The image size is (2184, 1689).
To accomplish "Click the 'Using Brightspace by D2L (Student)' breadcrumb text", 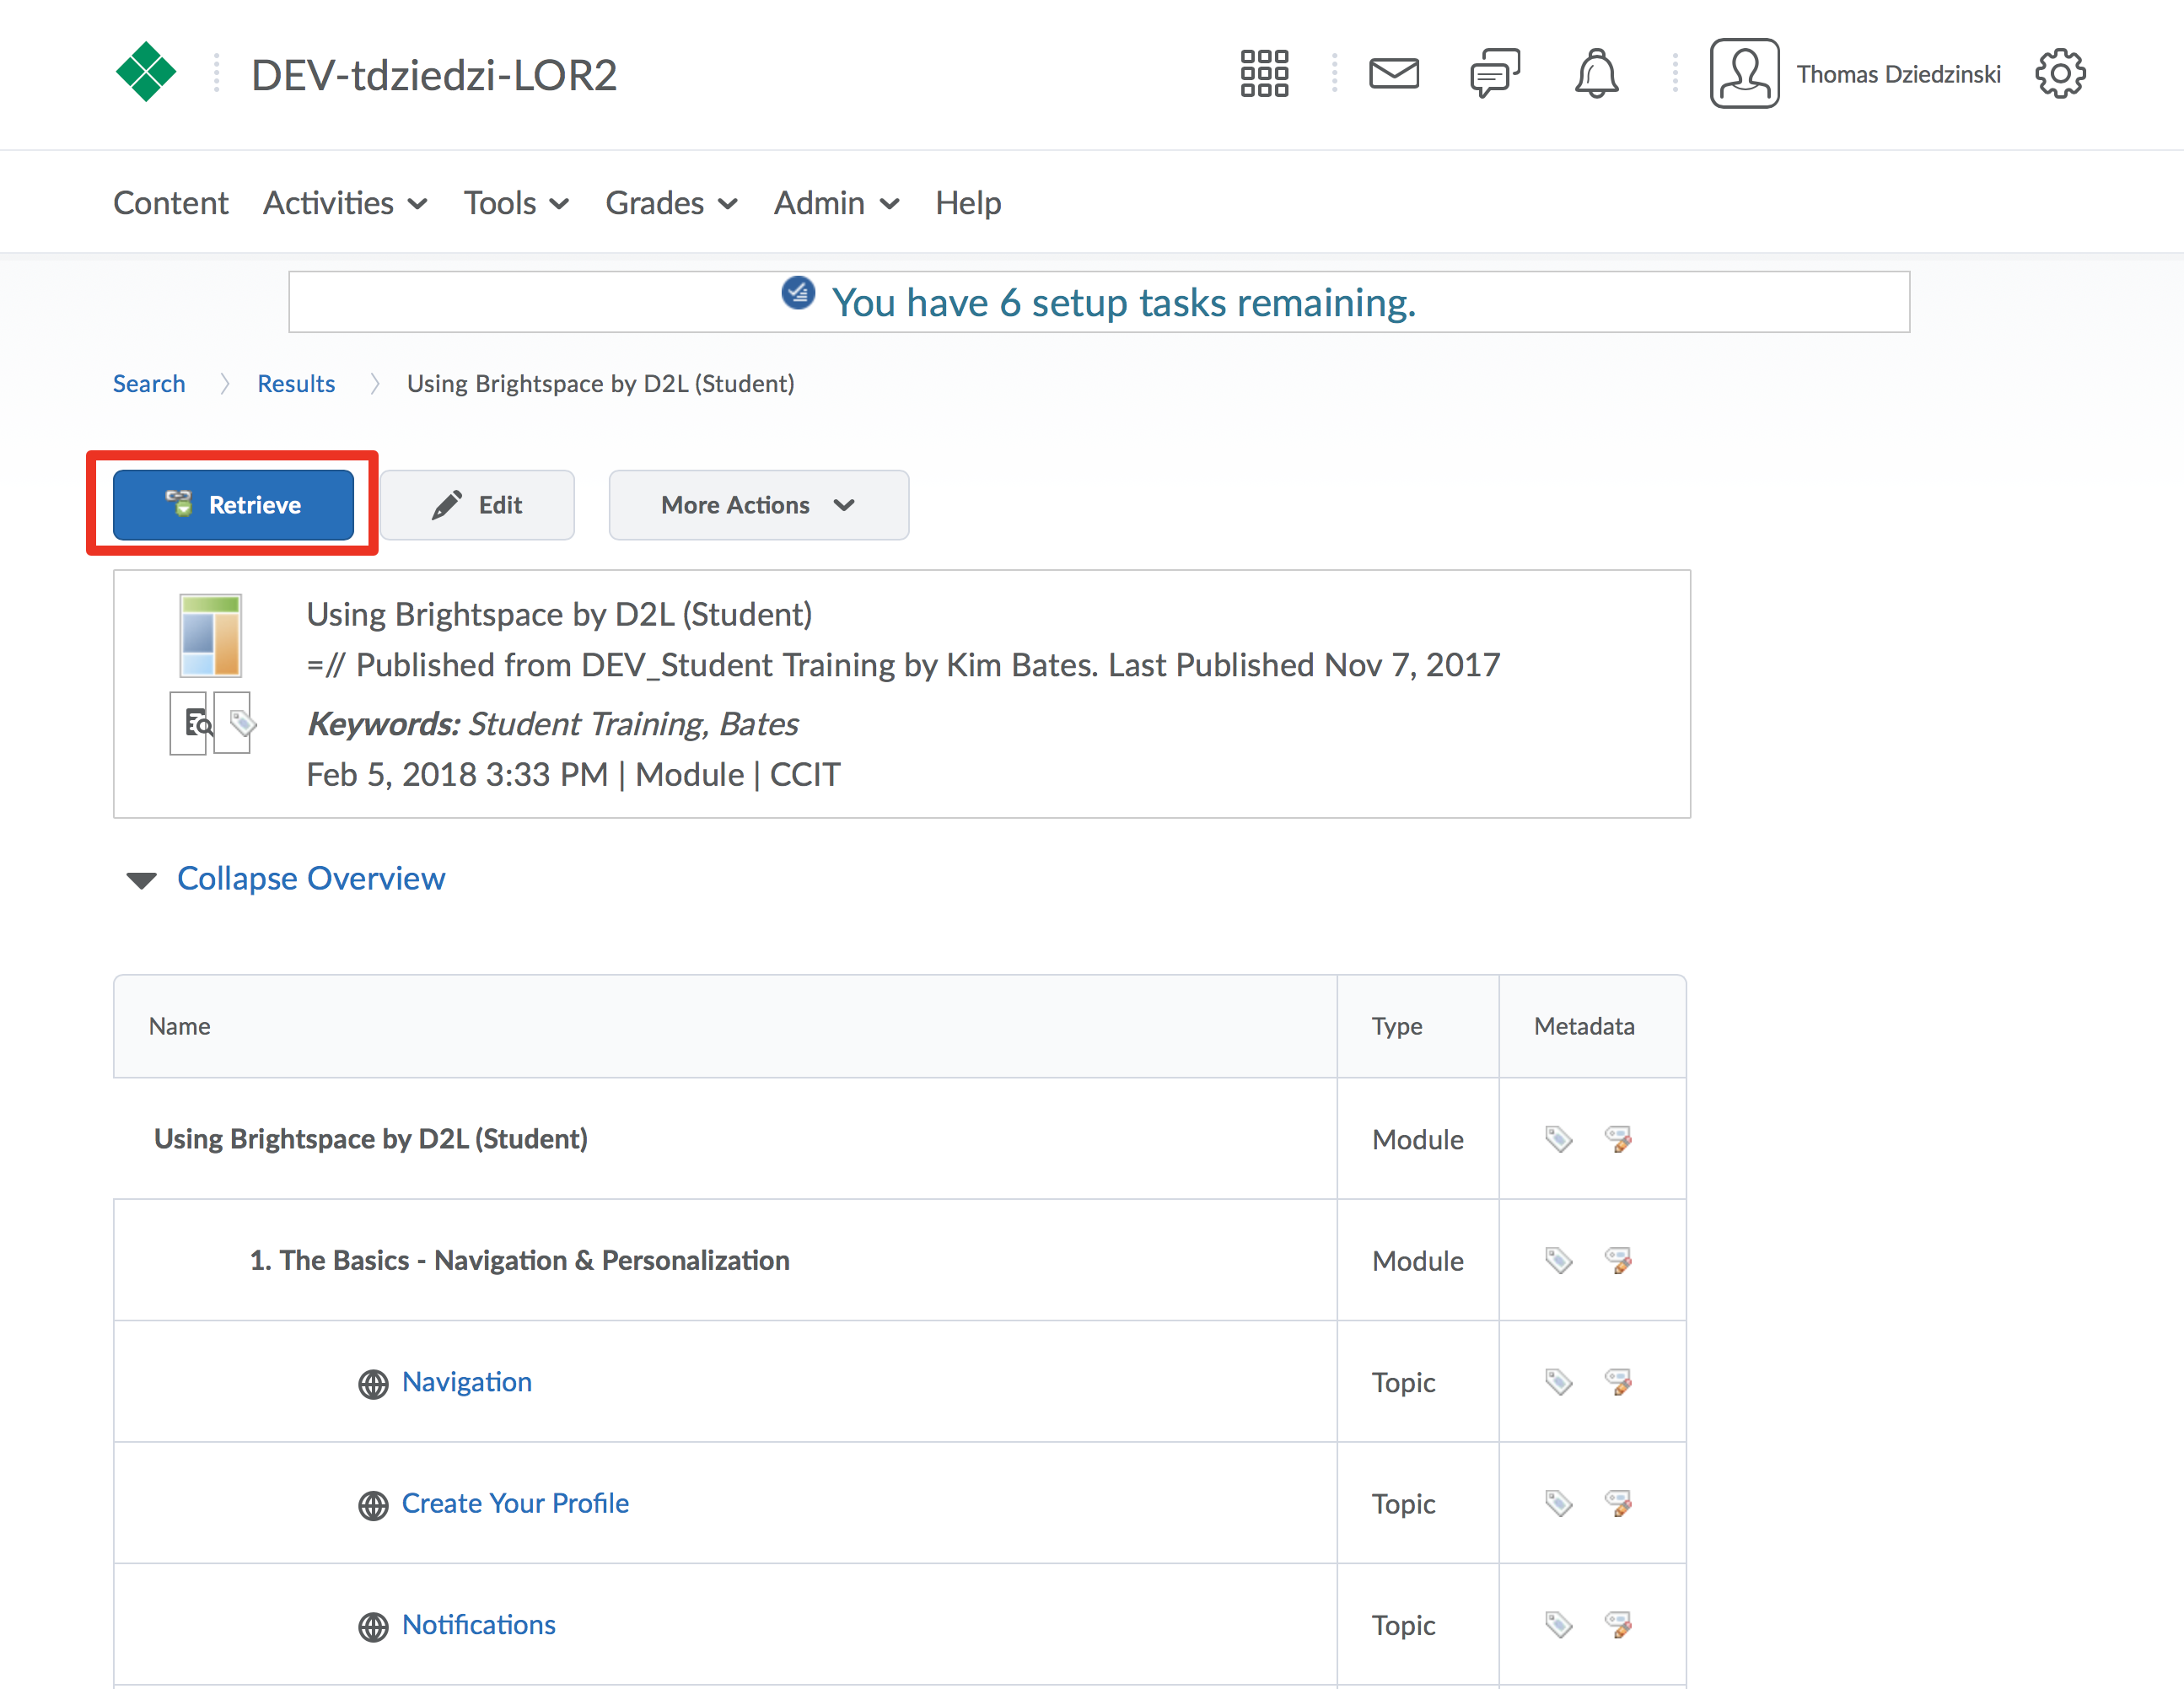I will click(x=600, y=383).
